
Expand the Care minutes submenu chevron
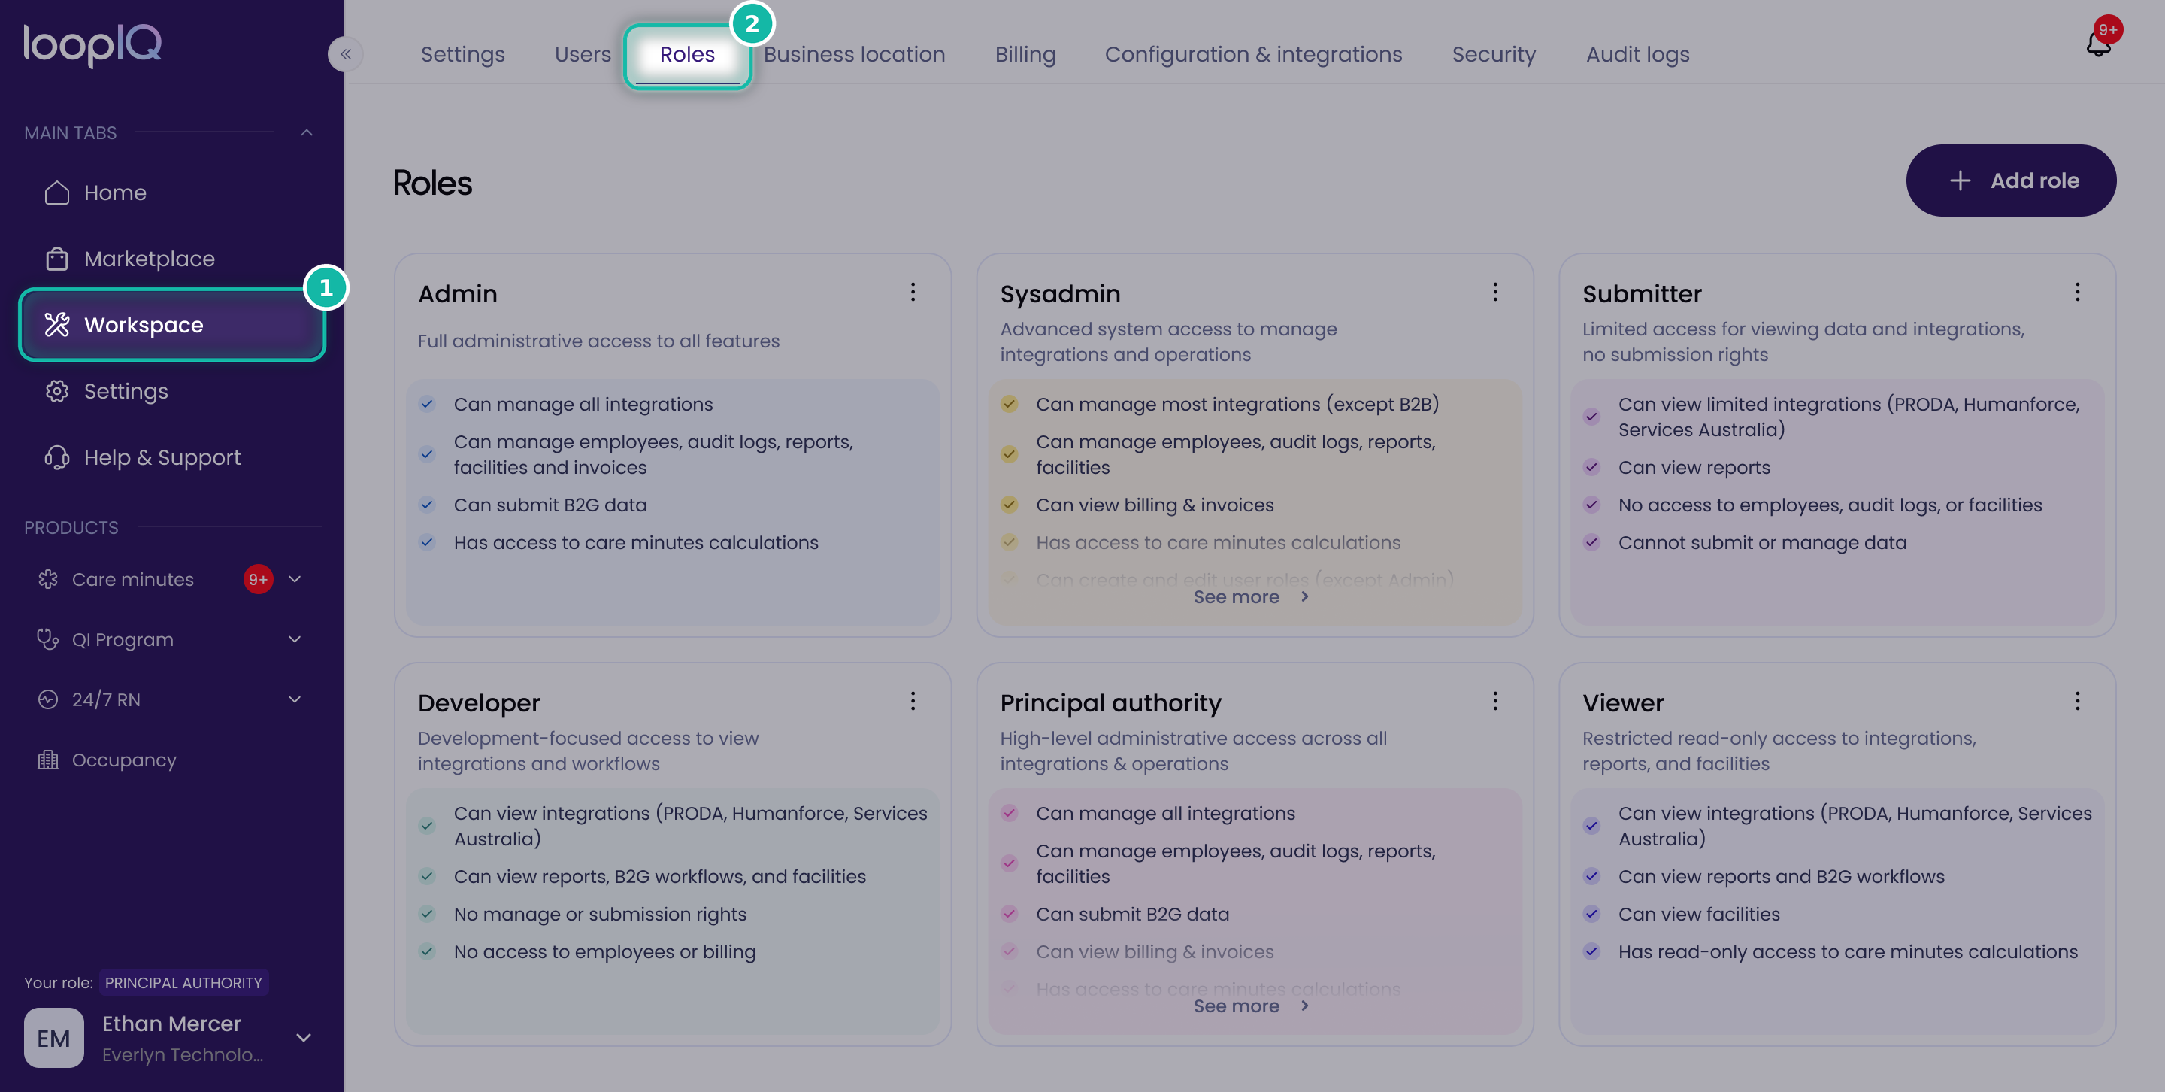click(x=295, y=579)
